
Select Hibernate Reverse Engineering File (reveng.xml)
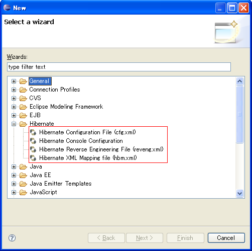coord(101,149)
